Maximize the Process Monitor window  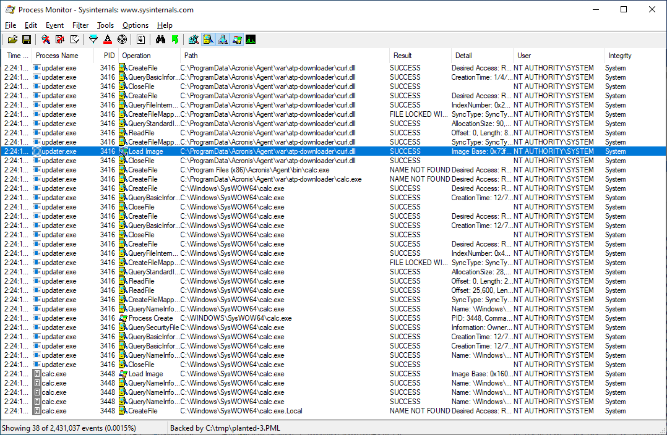tap(624, 9)
